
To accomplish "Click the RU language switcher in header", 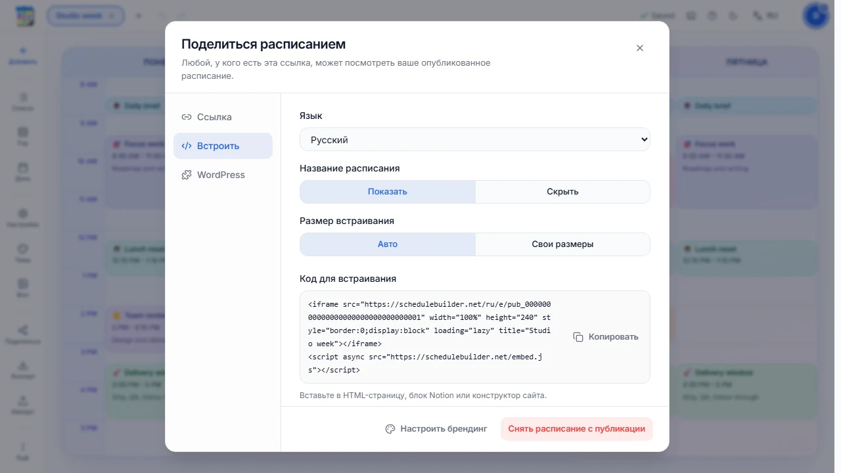I will coord(765,15).
